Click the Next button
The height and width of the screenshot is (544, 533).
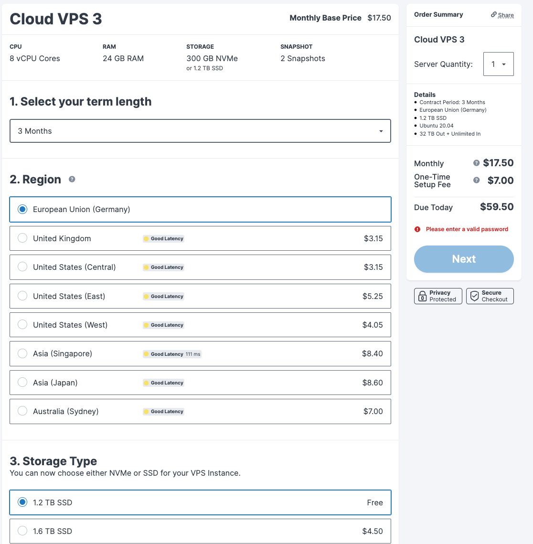click(464, 259)
